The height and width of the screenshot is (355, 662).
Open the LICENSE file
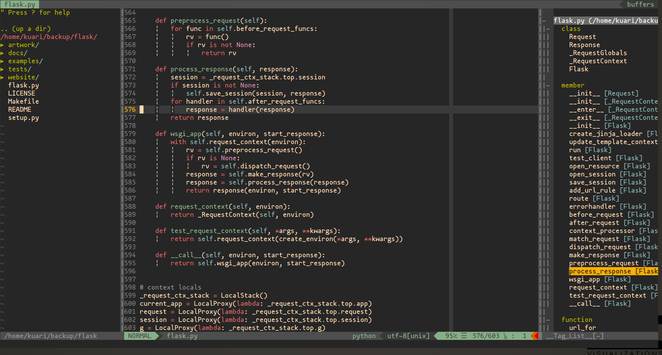(x=21, y=93)
